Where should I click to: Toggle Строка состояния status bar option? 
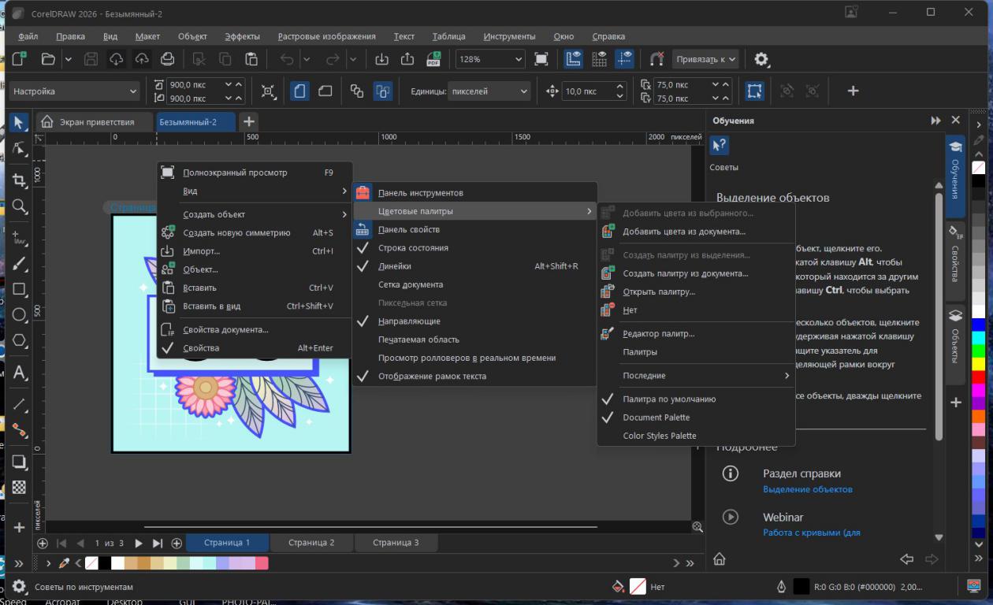click(x=413, y=248)
